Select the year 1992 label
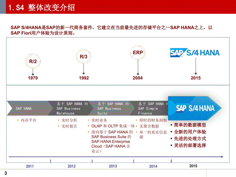This screenshot has width=236, height=177. coord(84,78)
